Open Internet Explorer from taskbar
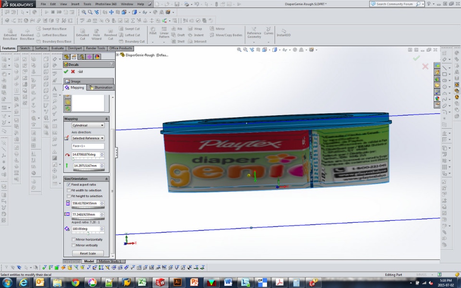Image resolution: width=461 pixels, height=288 pixels. click(23, 282)
